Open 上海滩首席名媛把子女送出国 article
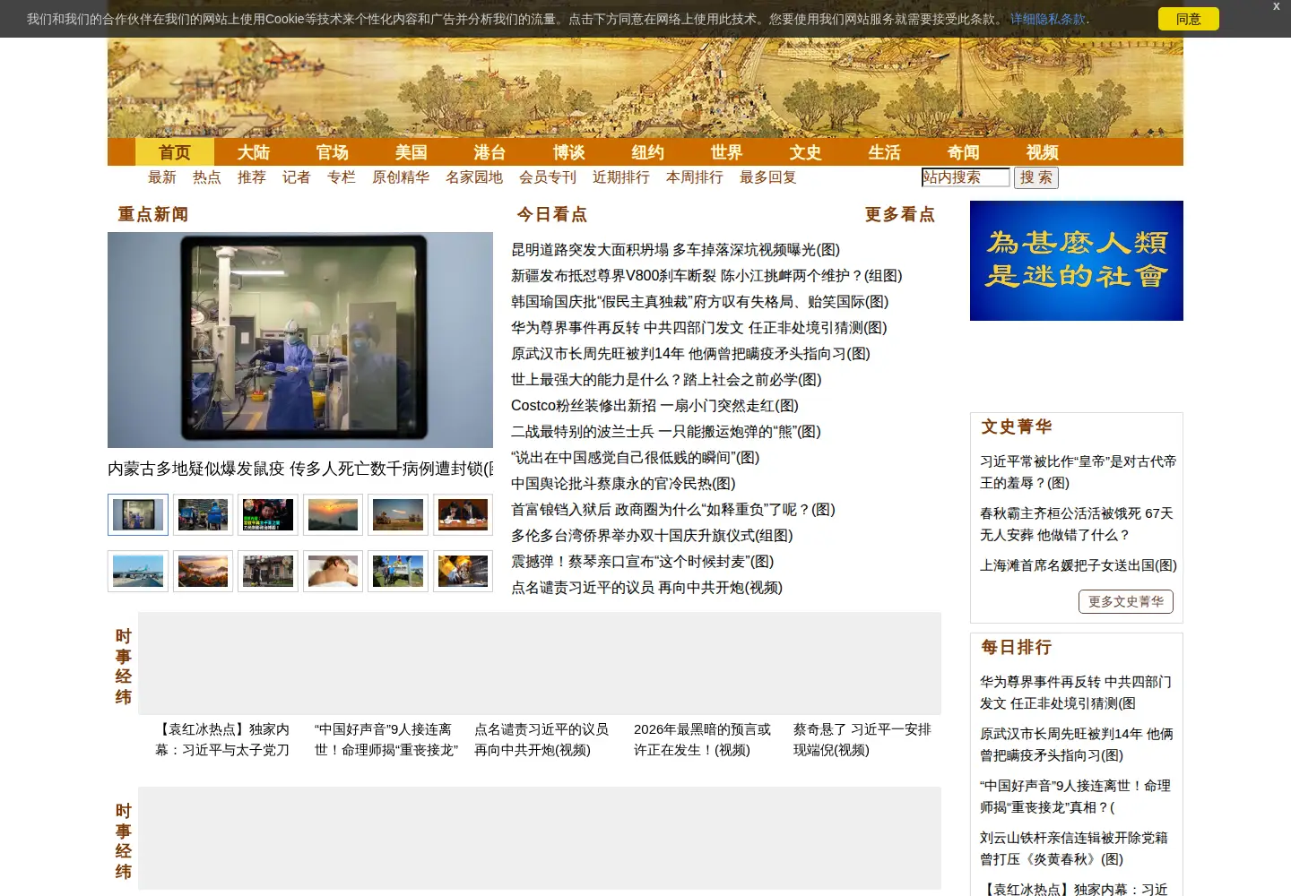The height and width of the screenshot is (896, 1291). click(1079, 565)
